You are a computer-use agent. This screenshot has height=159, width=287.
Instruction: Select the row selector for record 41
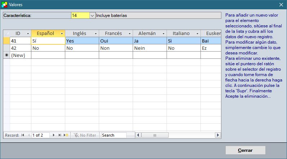[6, 41]
